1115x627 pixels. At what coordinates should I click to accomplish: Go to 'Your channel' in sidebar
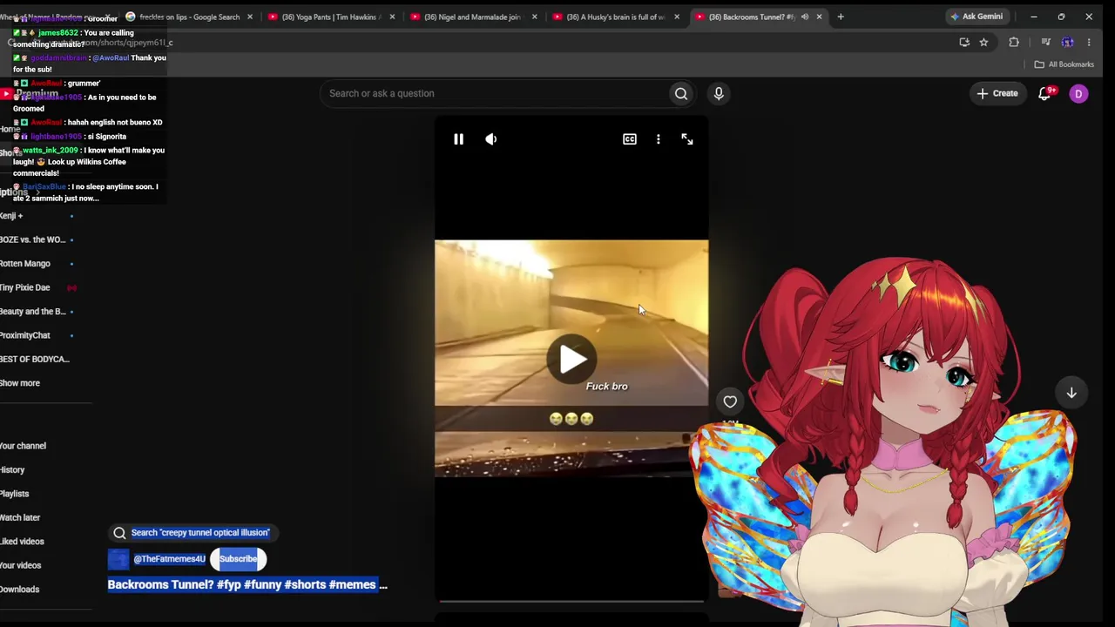pos(24,446)
